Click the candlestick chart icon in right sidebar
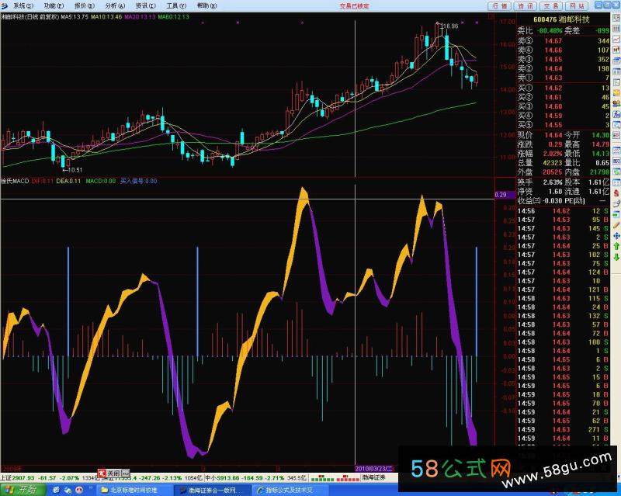621x496 pixels. point(616,50)
